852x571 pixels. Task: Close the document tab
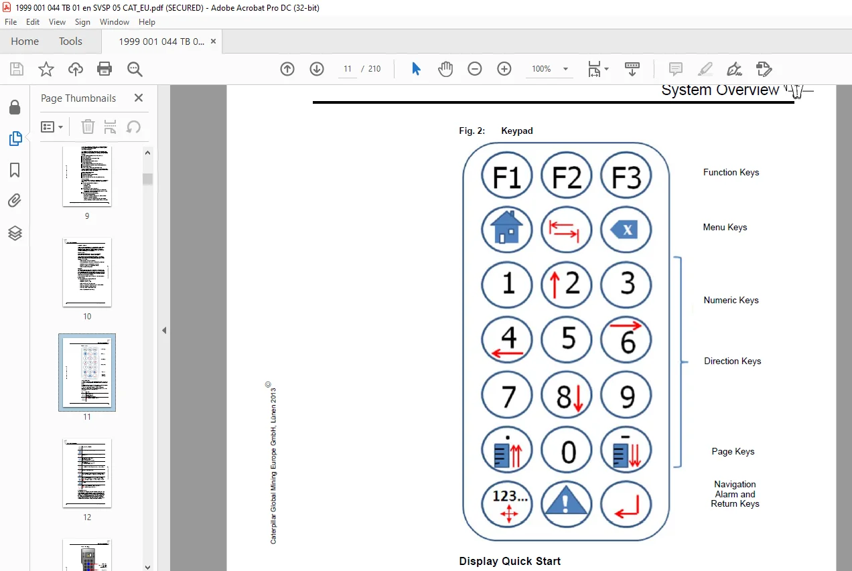pyautogui.click(x=213, y=42)
